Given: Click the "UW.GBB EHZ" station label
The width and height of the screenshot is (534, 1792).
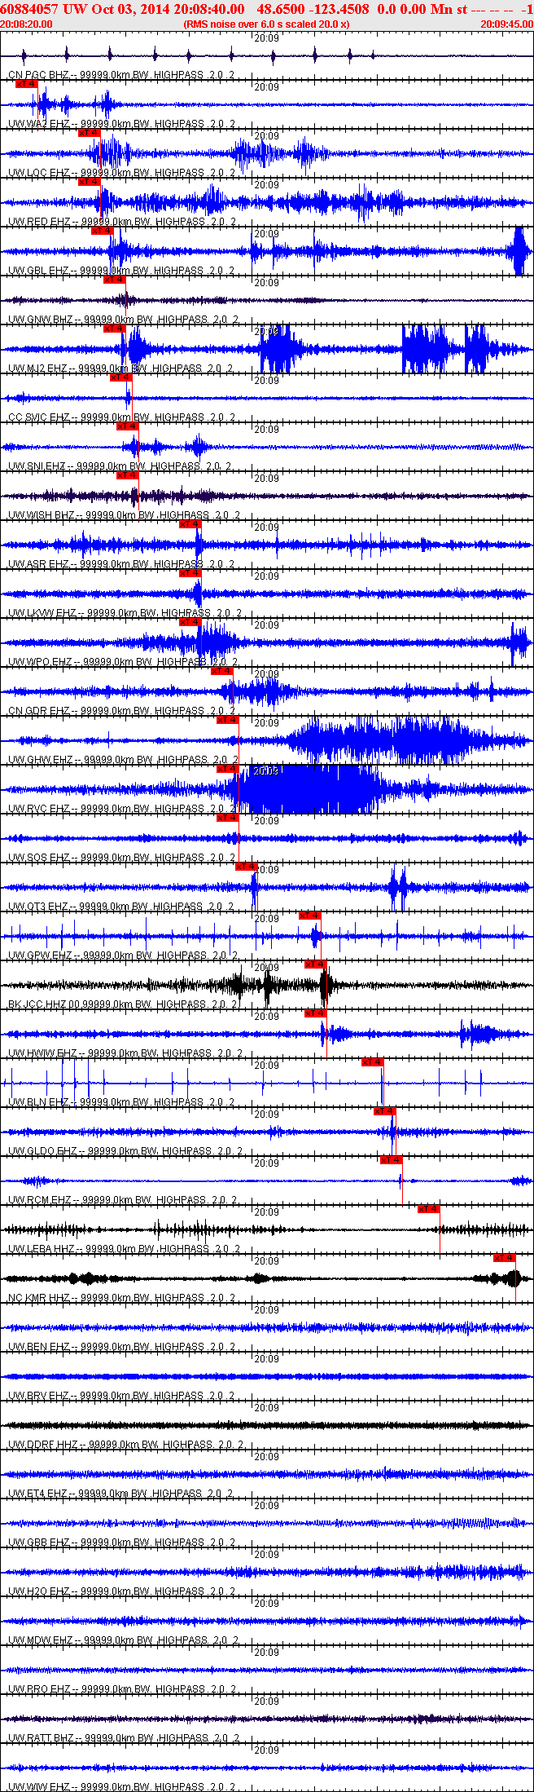Looking at the screenshot, I should click(39, 1543).
